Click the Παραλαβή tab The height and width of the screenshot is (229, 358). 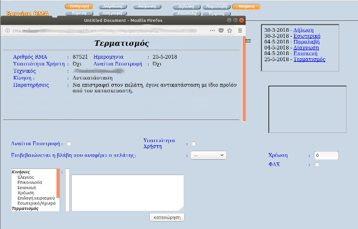[216, 7]
